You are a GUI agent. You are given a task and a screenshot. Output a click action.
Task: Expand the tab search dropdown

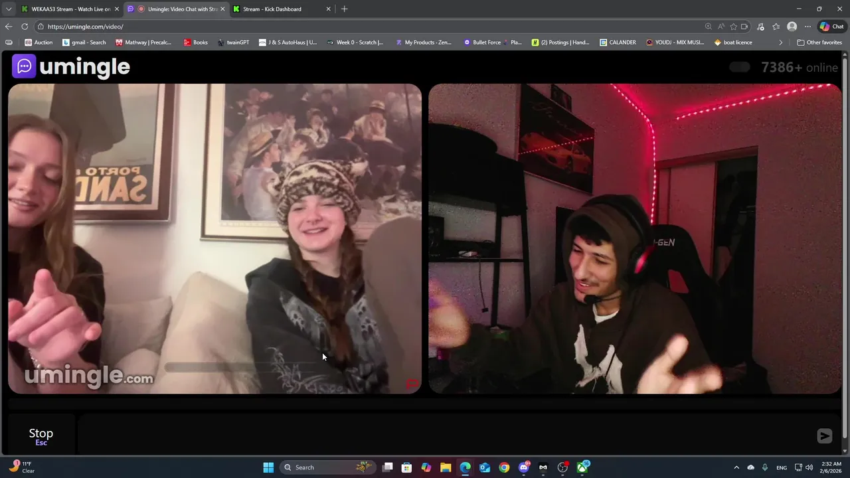pos(9,9)
